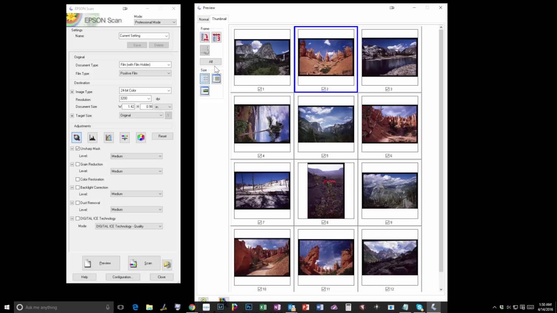The height and width of the screenshot is (313, 557).
Task: Click the All frames button
Action: point(211,62)
